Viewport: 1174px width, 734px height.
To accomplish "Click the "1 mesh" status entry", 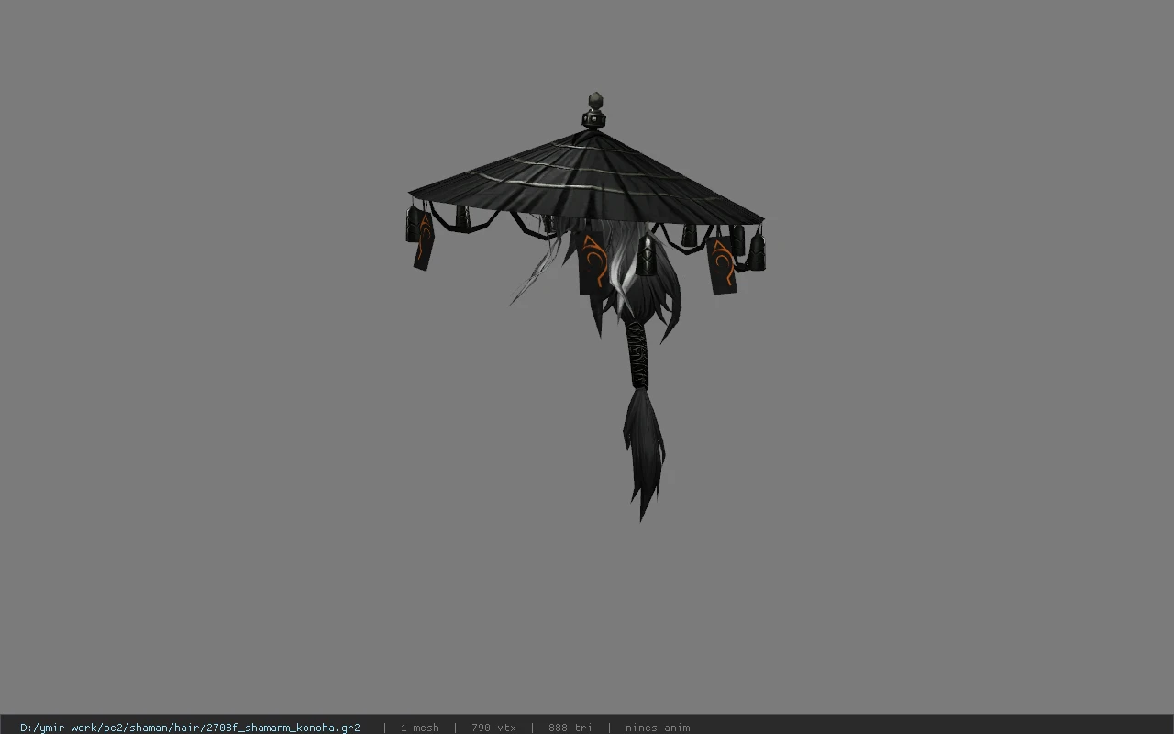I will pos(419,728).
